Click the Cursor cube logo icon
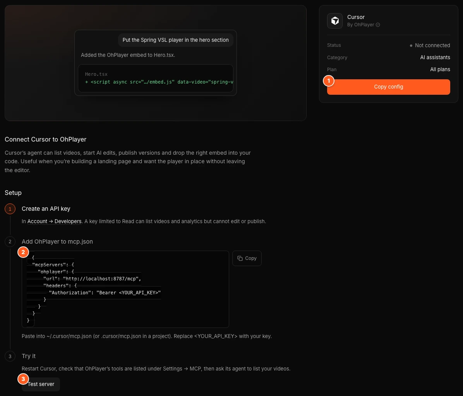The width and height of the screenshot is (463, 396). click(x=334, y=20)
